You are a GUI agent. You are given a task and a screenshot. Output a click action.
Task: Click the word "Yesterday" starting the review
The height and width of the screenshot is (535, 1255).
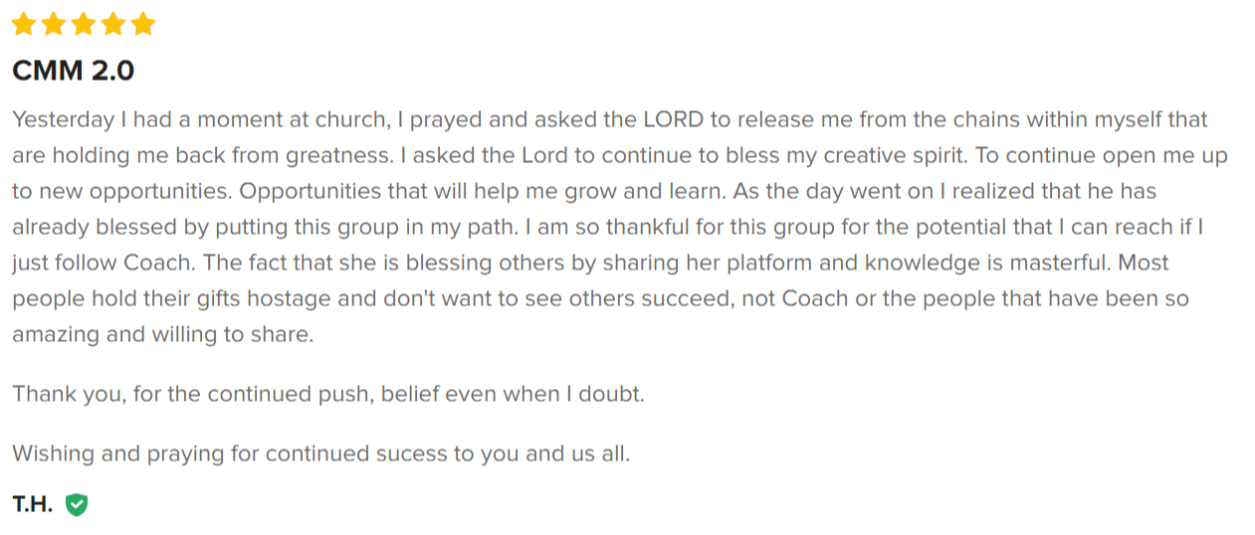pyautogui.click(x=63, y=120)
